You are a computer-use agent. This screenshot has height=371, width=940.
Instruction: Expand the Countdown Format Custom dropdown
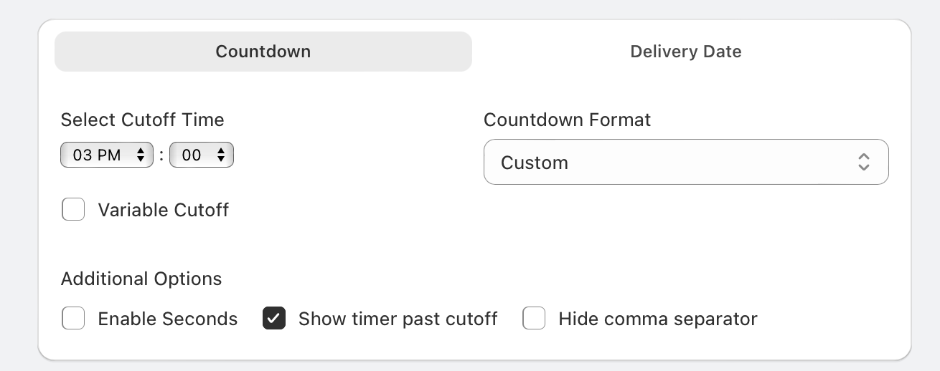coord(686,162)
